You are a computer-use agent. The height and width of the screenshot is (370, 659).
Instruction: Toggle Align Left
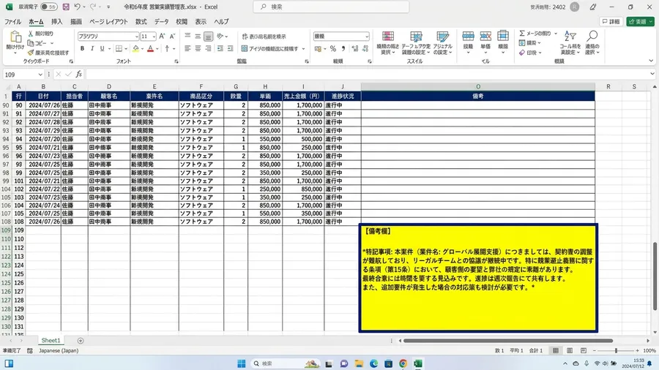187,49
